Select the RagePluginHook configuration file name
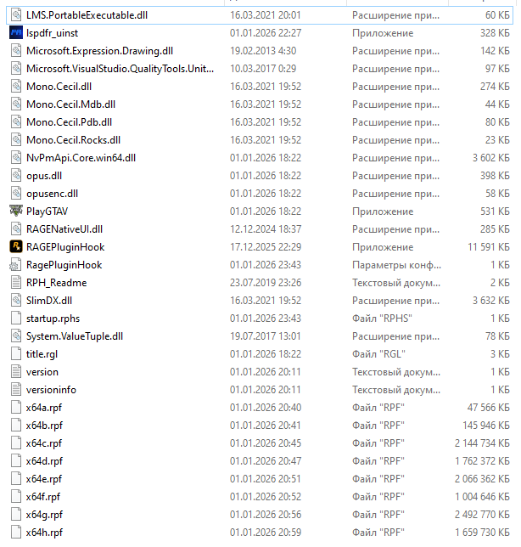The height and width of the screenshot is (547, 521). [64, 265]
